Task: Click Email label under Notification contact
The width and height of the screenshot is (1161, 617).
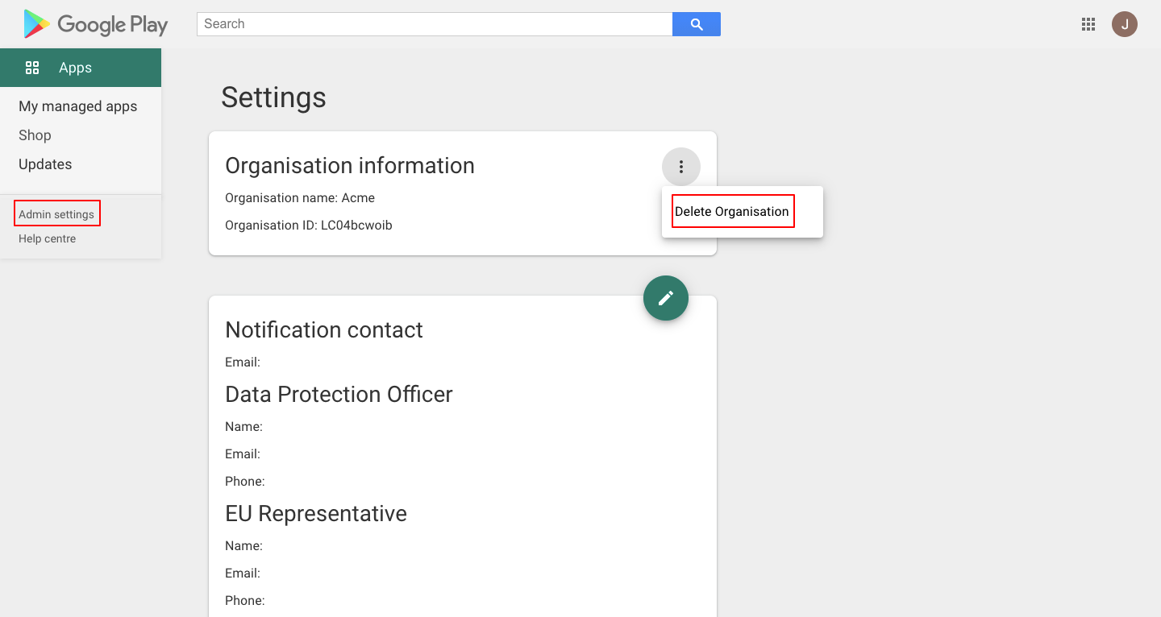Action: click(243, 362)
